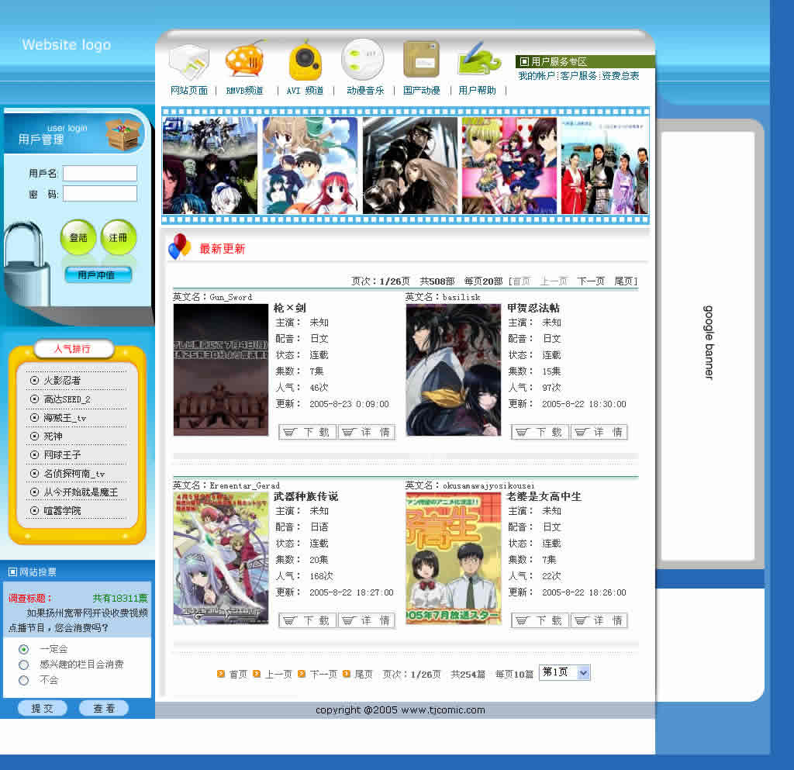
Task: Click the brown box 国产动漫 icon
Action: [421, 60]
